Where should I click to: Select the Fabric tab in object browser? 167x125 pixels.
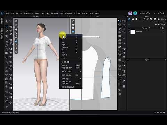coord(129,19)
